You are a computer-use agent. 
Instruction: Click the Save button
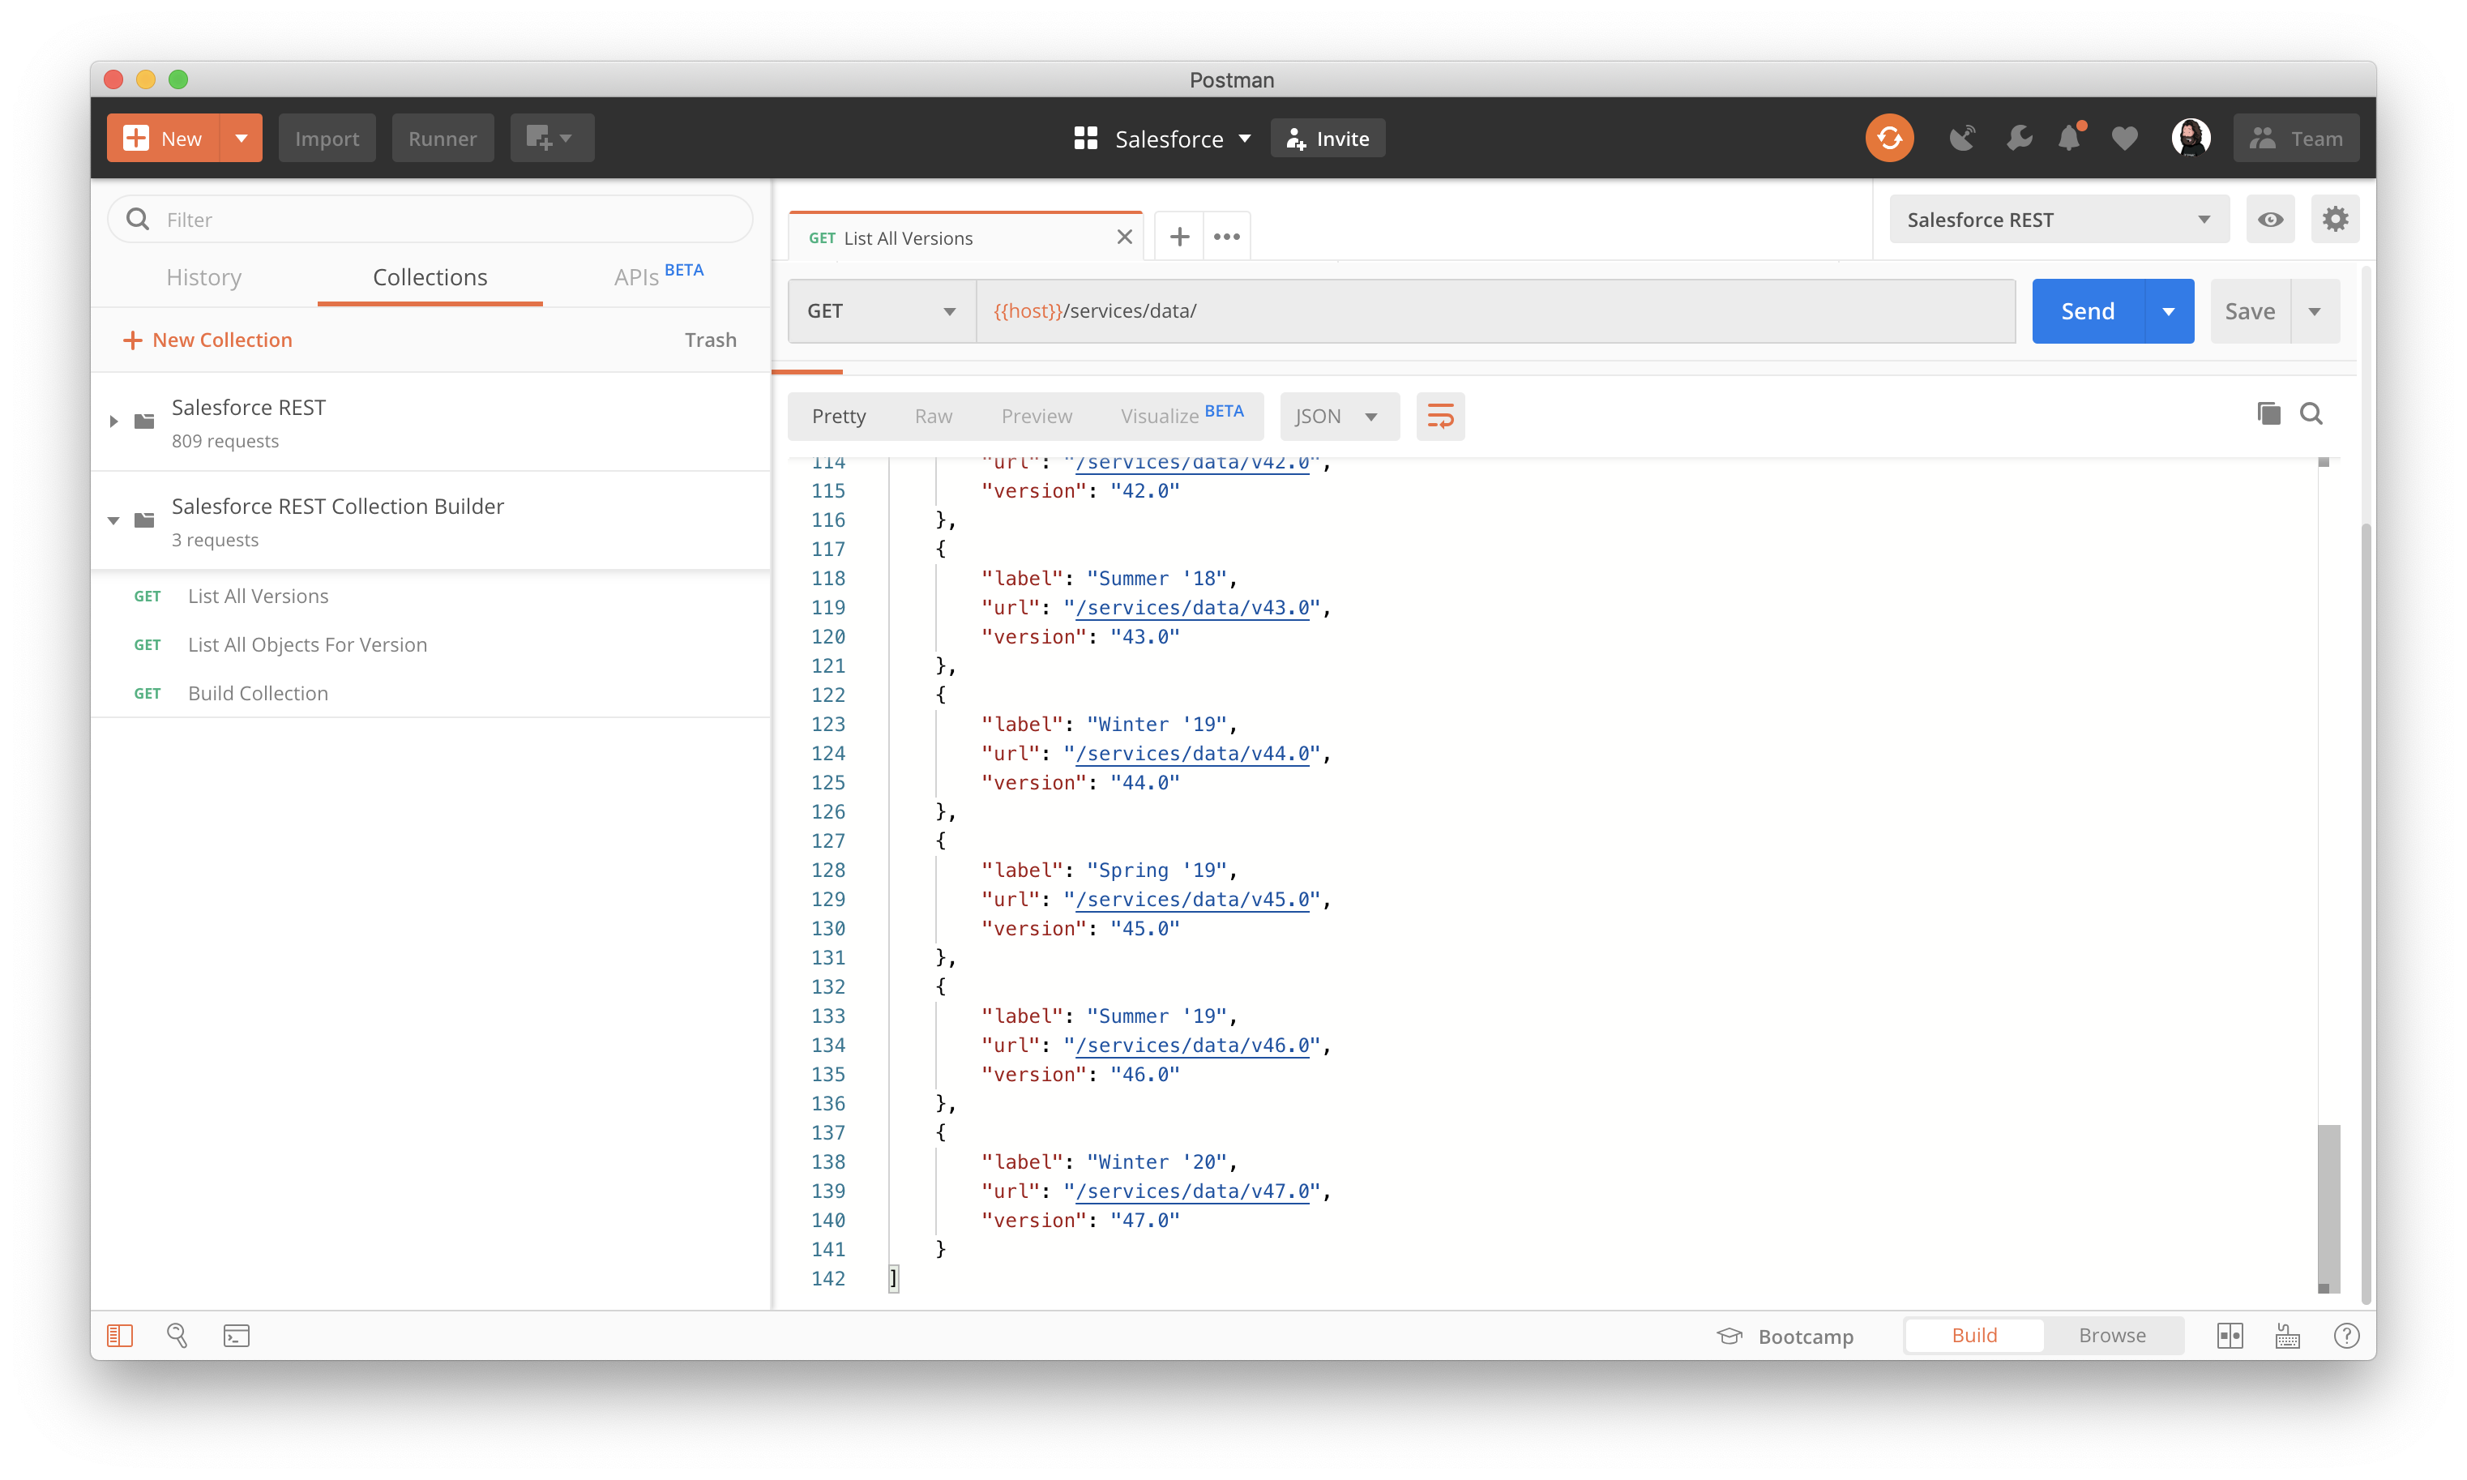point(2250,311)
